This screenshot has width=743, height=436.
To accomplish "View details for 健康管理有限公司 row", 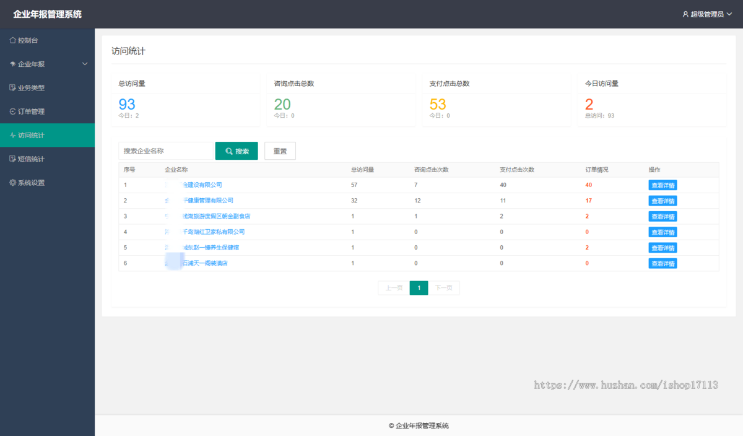I will point(663,201).
